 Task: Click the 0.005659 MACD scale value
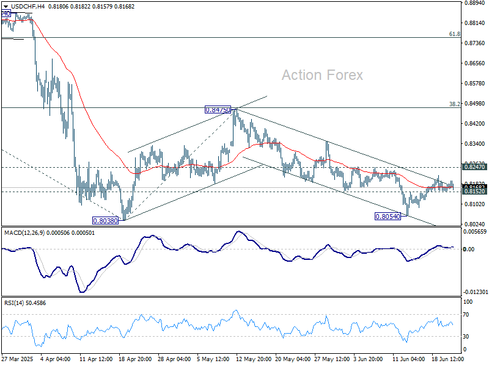pyautogui.click(x=475, y=232)
